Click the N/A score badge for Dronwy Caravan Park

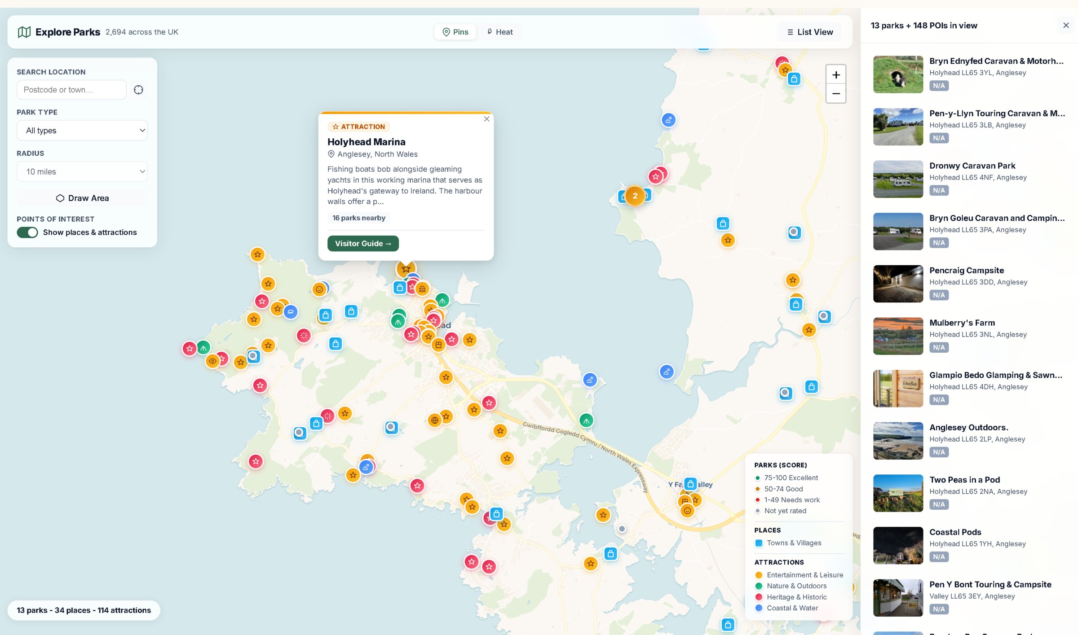click(x=939, y=190)
